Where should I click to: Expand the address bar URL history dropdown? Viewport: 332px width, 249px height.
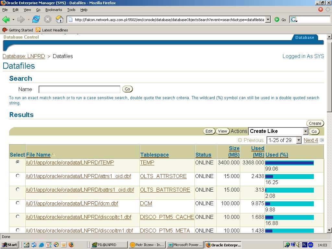pyautogui.click(x=268, y=20)
